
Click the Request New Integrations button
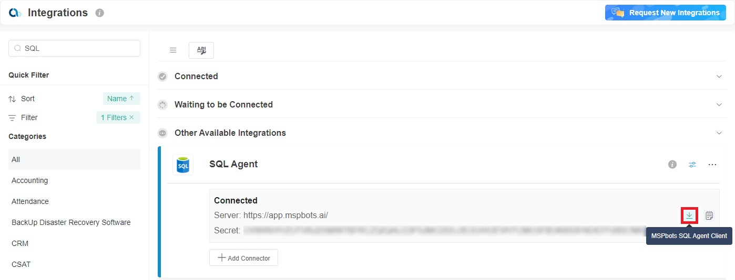[x=665, y=13]
